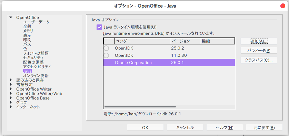Screen dimensions: 289x136
Task: Click the OpenOffice Writer tree label
Action: click(x=34, y=89)
